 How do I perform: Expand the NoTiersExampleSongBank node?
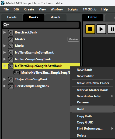(x=5, y=52)
